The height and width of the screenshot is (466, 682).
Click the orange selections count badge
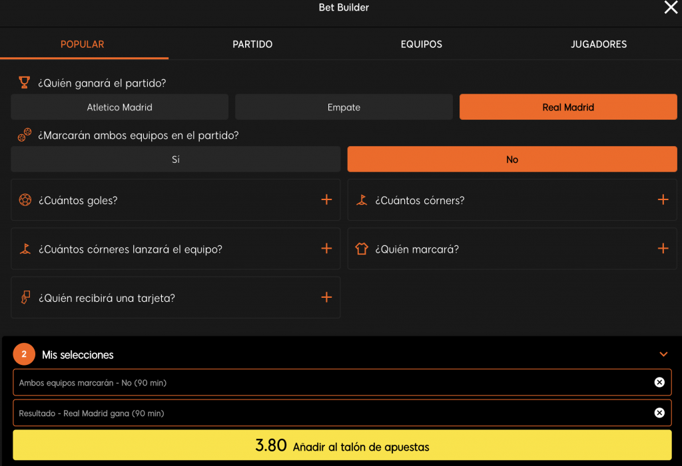[24, 354]
